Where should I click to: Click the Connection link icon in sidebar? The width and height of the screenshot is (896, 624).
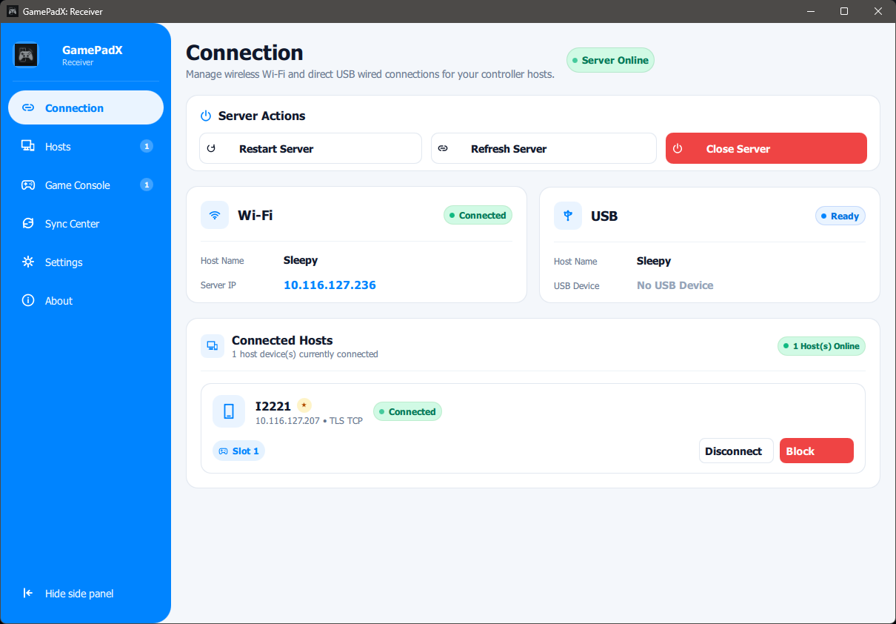tap(28, 108)
